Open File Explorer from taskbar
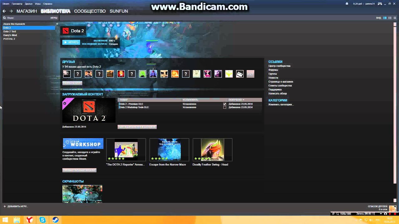Screen dimensions: 399x224 (17, 220)
